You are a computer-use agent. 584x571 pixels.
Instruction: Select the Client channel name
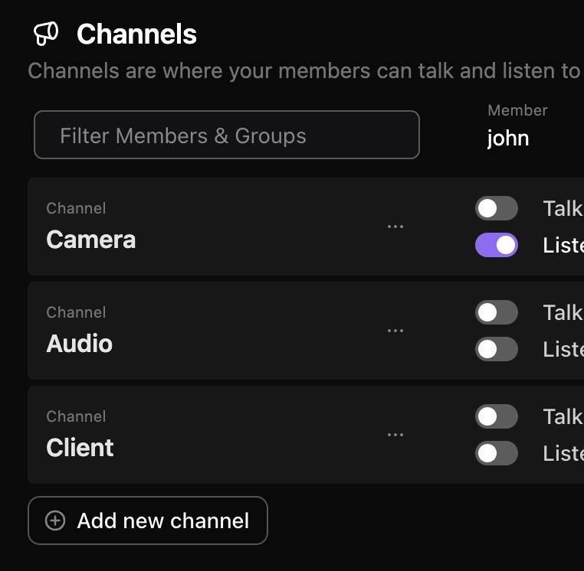coord(80,448)
